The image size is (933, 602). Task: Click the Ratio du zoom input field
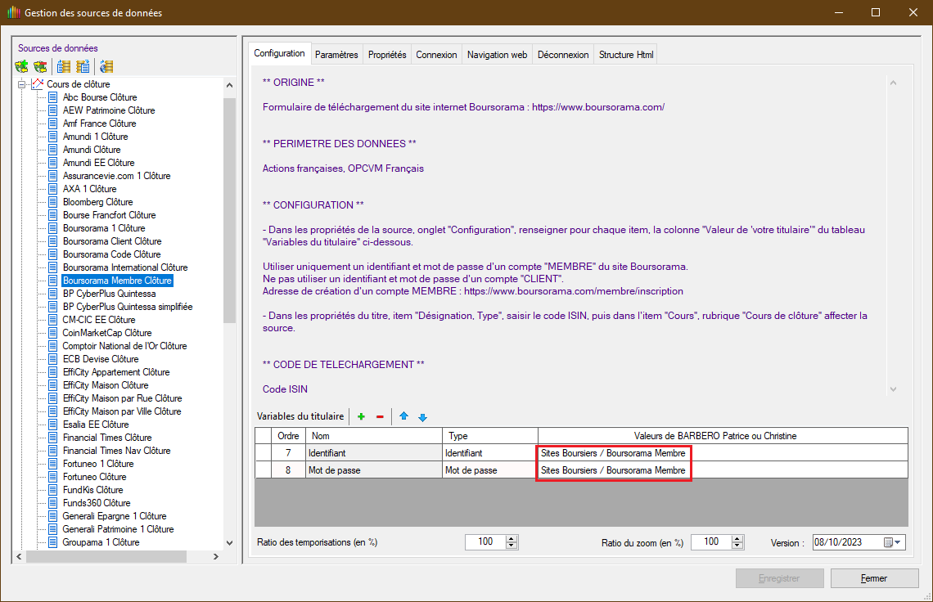point(710,542)
